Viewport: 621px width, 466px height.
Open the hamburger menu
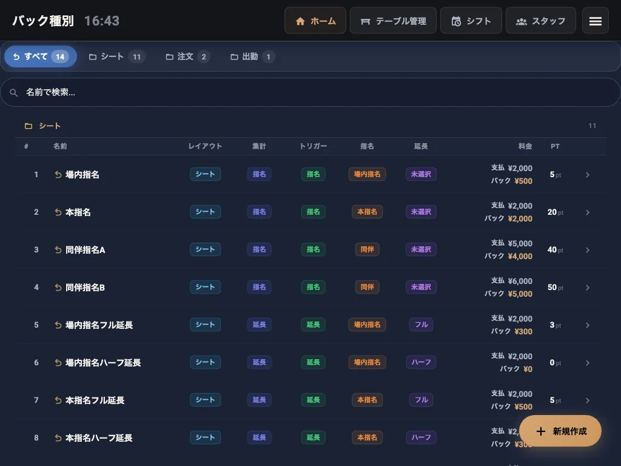[596, 21]
